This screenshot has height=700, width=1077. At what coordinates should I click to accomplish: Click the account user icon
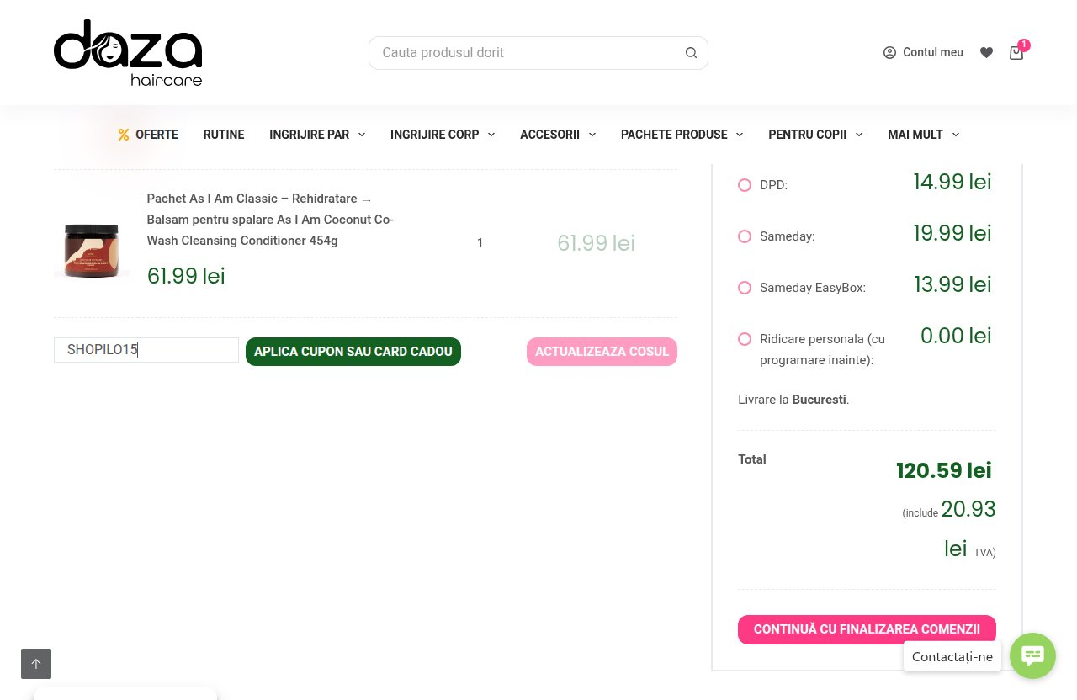pyautogui.click(x=889, y=53)
